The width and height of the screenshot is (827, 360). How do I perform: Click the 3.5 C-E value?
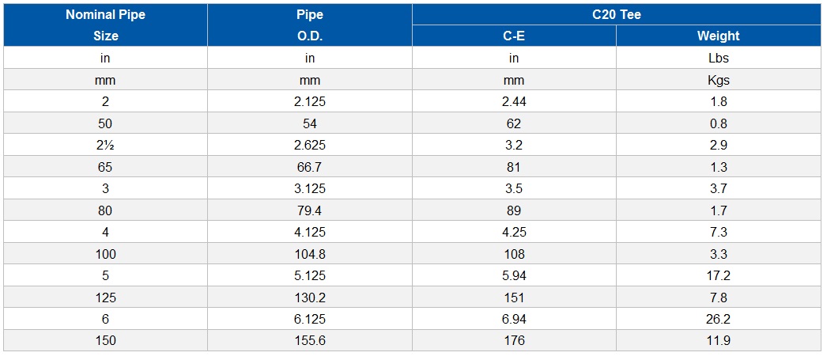tap(514, 188)
